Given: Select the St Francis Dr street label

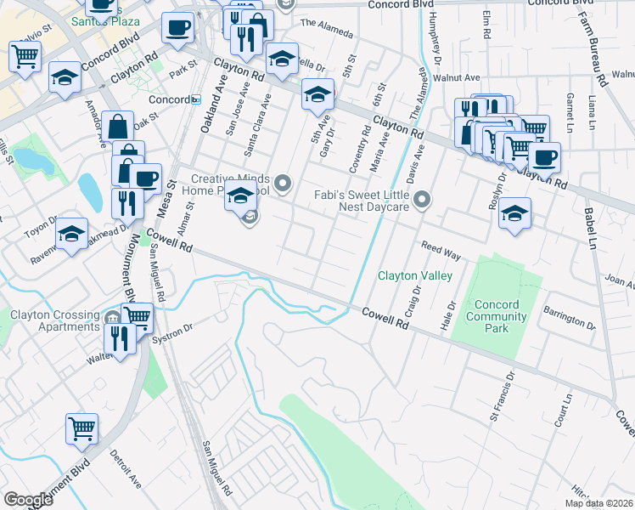Looking at the screenshot, I should coord(503,396).
